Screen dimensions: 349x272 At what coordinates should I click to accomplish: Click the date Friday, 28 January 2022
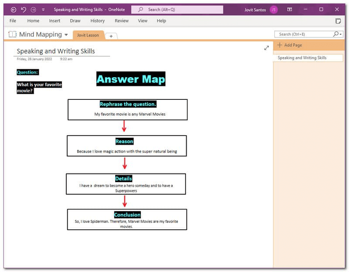[x=34, y=59]
